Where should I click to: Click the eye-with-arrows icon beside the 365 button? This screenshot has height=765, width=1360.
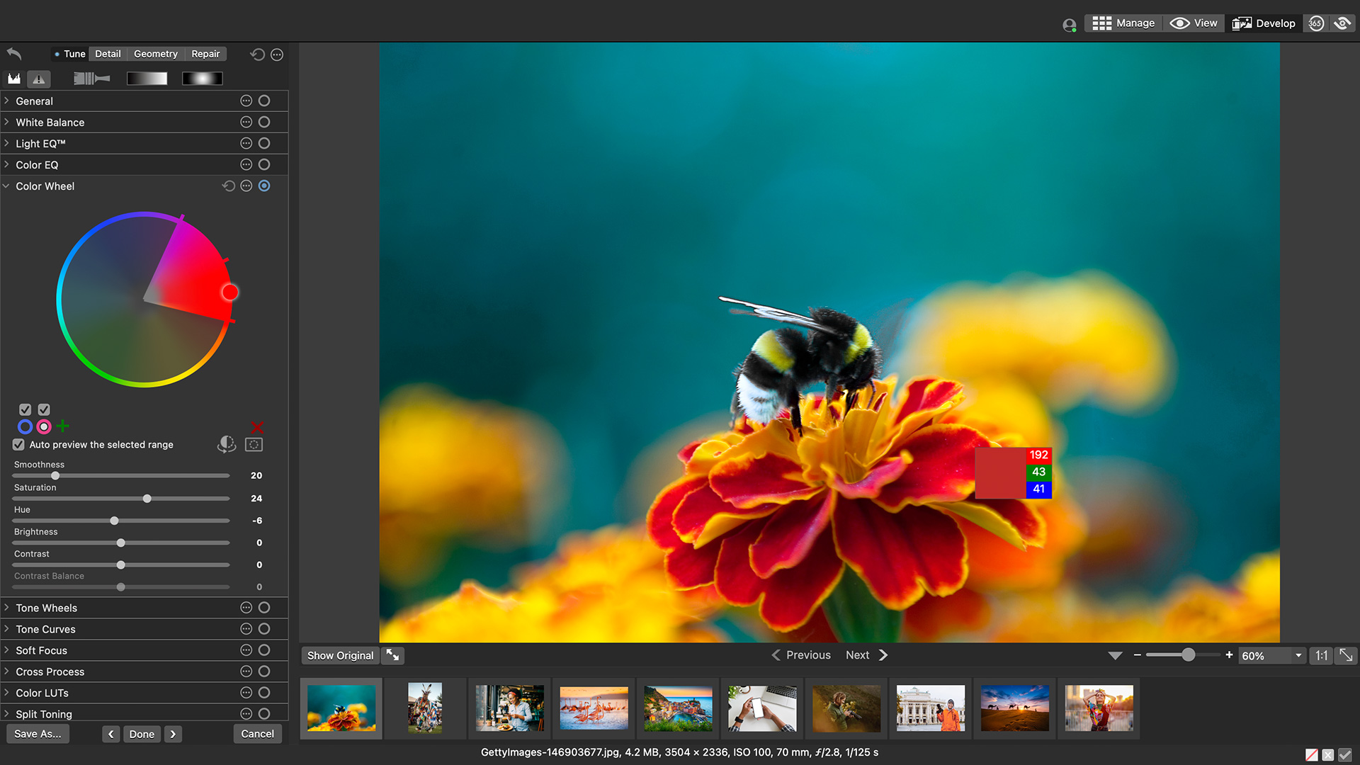(x=1342, y=23)
